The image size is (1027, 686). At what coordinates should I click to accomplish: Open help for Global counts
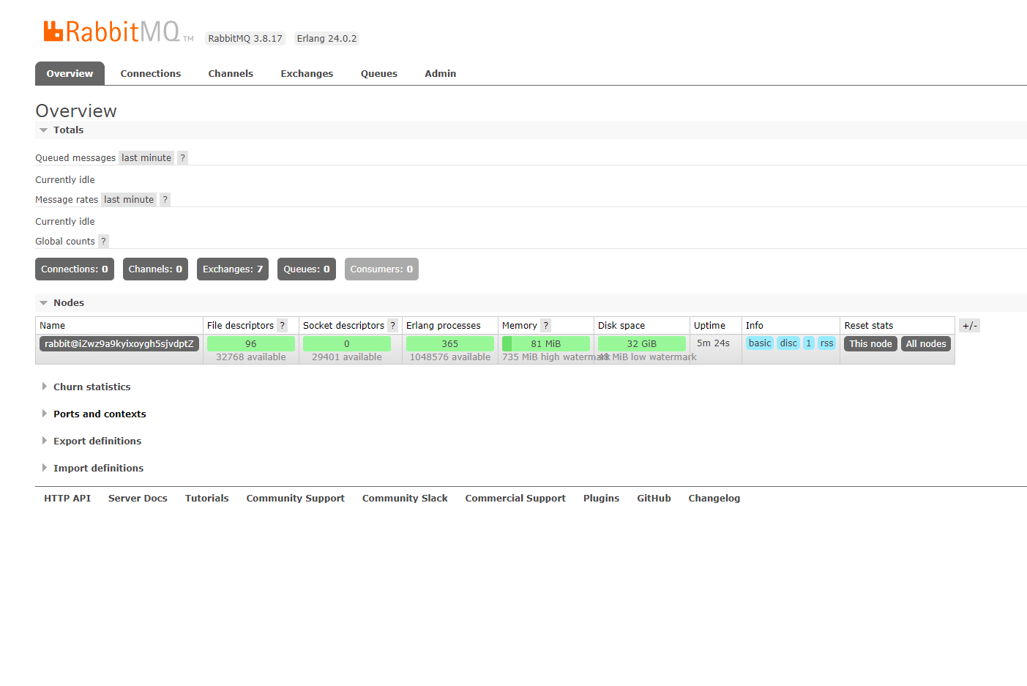[x=103, y=242]
